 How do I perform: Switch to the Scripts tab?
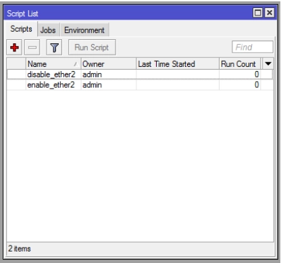pos(21,29)
